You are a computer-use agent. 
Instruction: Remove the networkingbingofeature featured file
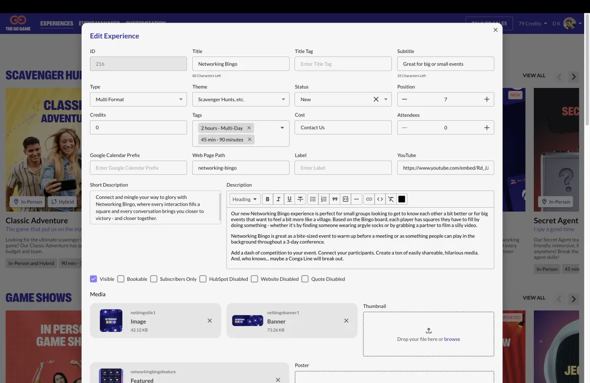[278, 380]
